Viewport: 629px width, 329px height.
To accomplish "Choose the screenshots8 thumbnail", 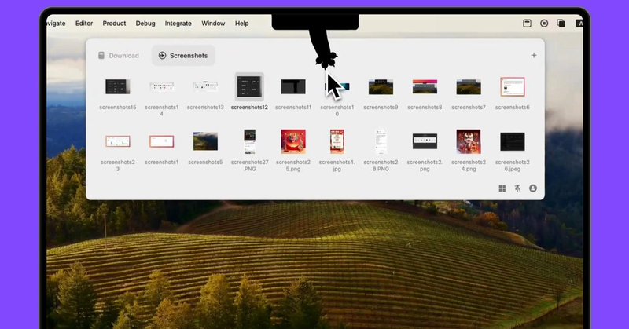I will click(425, 86).
